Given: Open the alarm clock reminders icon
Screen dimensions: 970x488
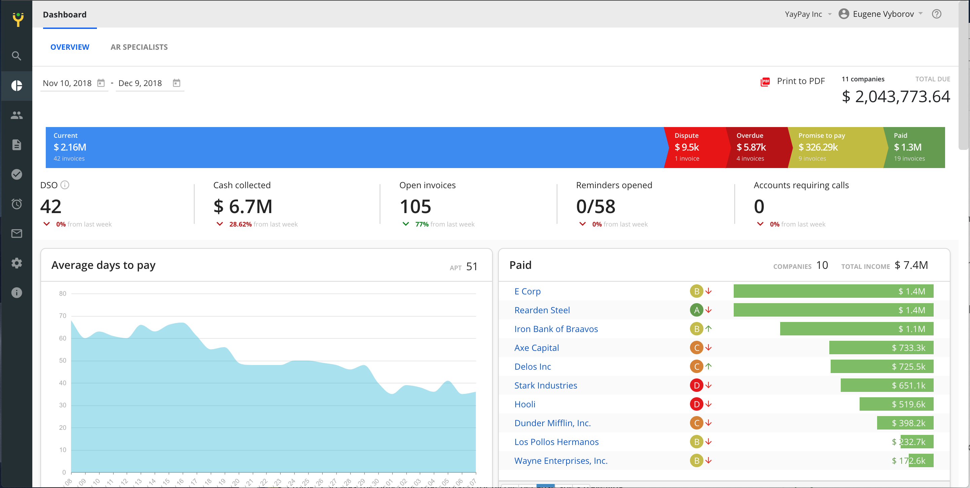Looking at the screenshot, I should pos(16,204).
